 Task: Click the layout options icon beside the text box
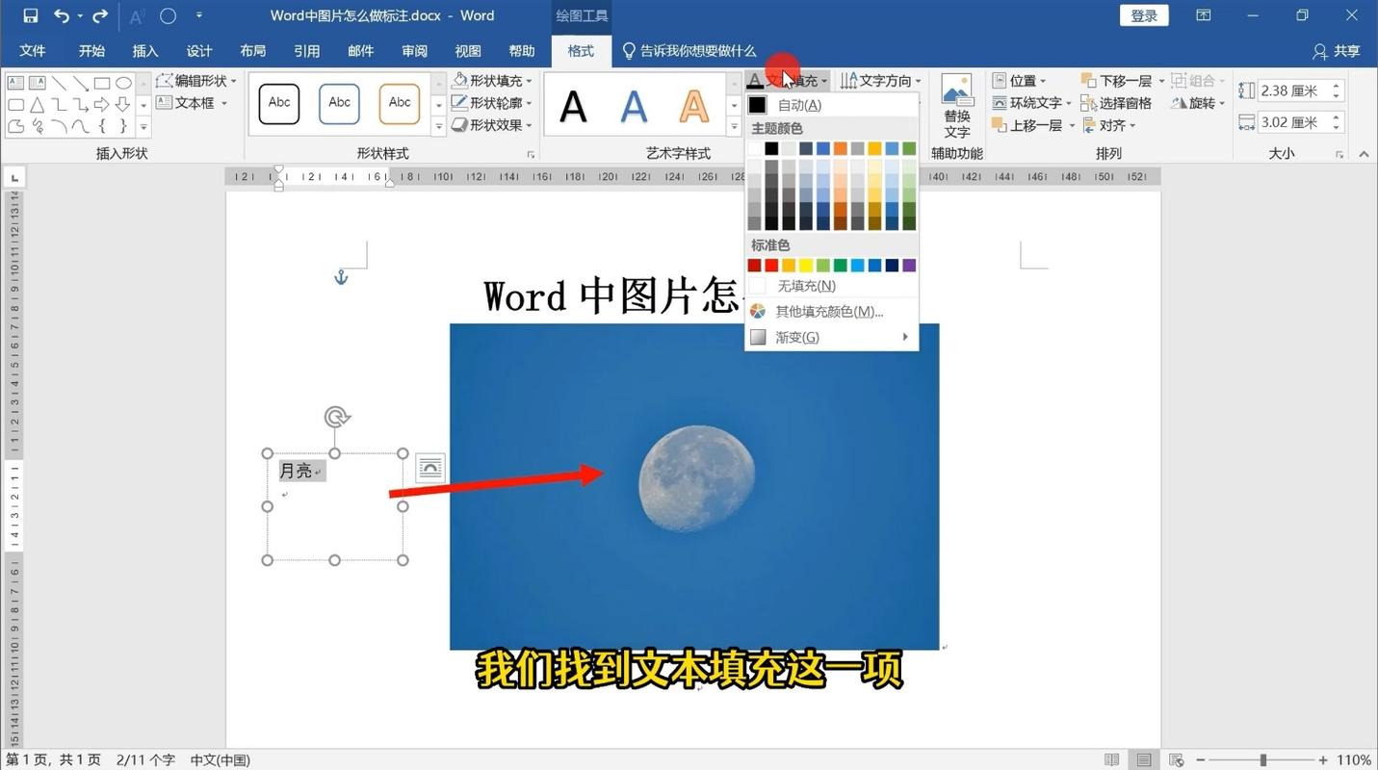[430, 469]
